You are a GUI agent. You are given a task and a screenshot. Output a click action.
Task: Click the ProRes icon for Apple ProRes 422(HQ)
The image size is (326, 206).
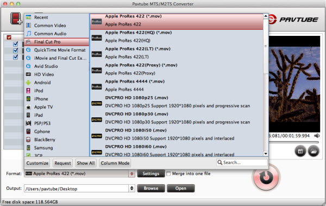click(97, 38)
